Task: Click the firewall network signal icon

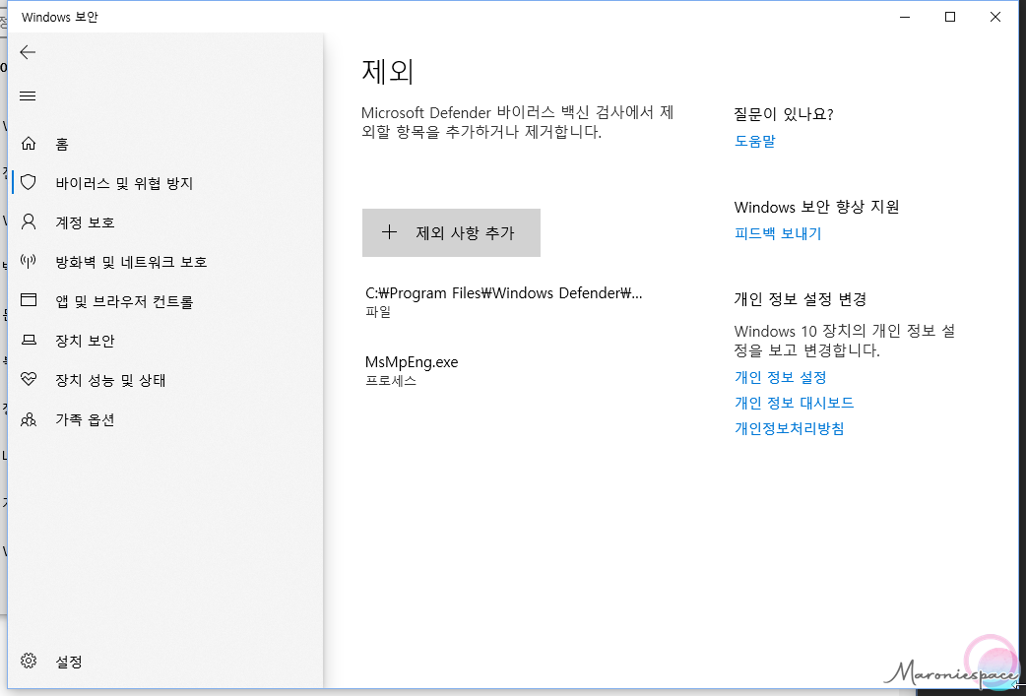Action: coord(29,262)
